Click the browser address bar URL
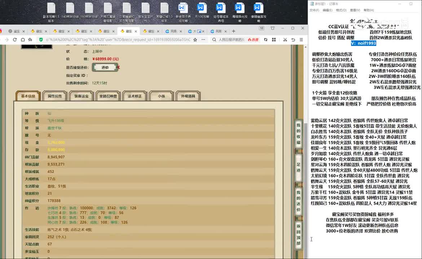The width and height of the screenshot is (422, 259). click(x=118, y=40)
